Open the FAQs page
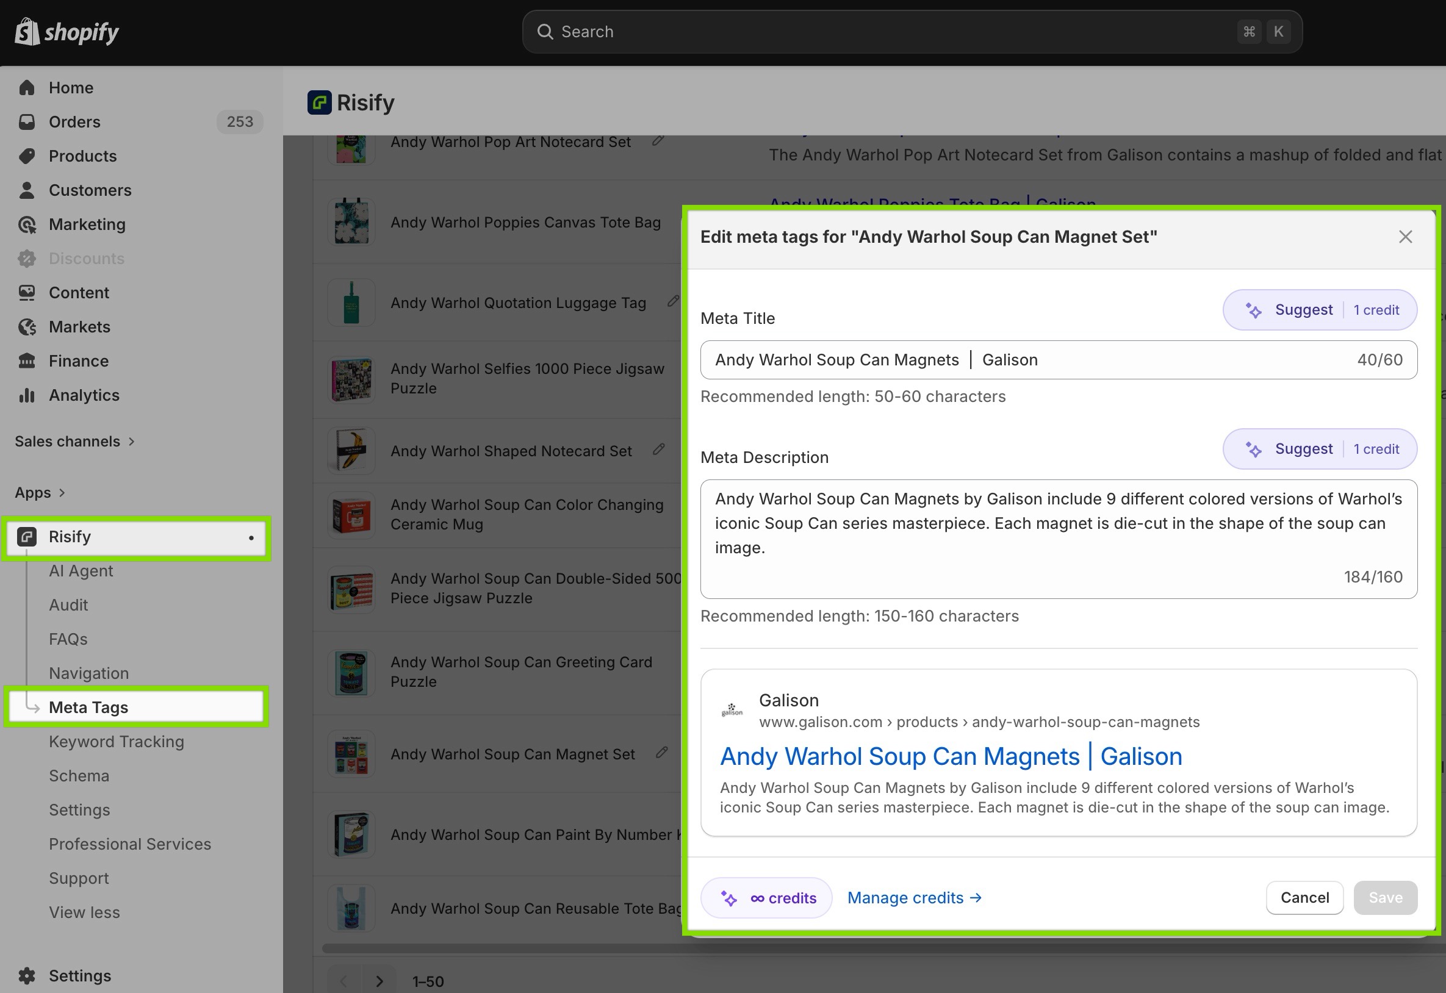Viewport: 1446px width, 993px height. pyautogui.click(x=68, y=640)
